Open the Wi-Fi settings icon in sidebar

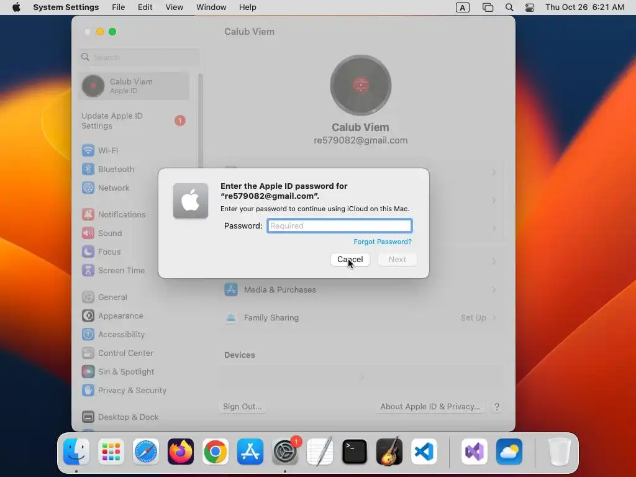(x=88, y=150)
